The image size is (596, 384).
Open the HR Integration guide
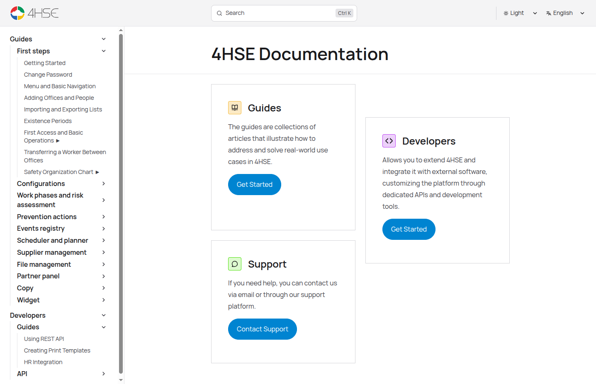43,362
